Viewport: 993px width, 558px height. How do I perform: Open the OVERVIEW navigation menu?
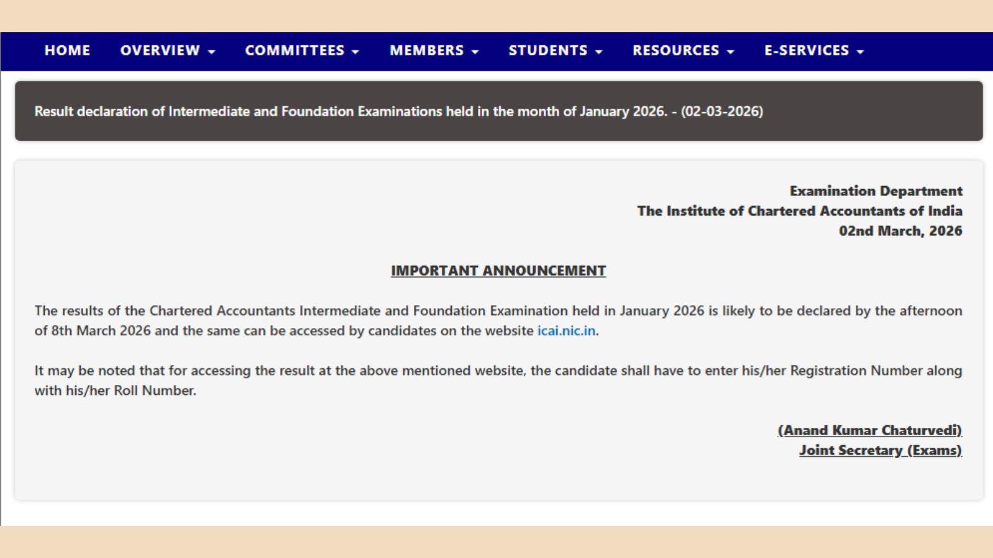pos(160,51)
